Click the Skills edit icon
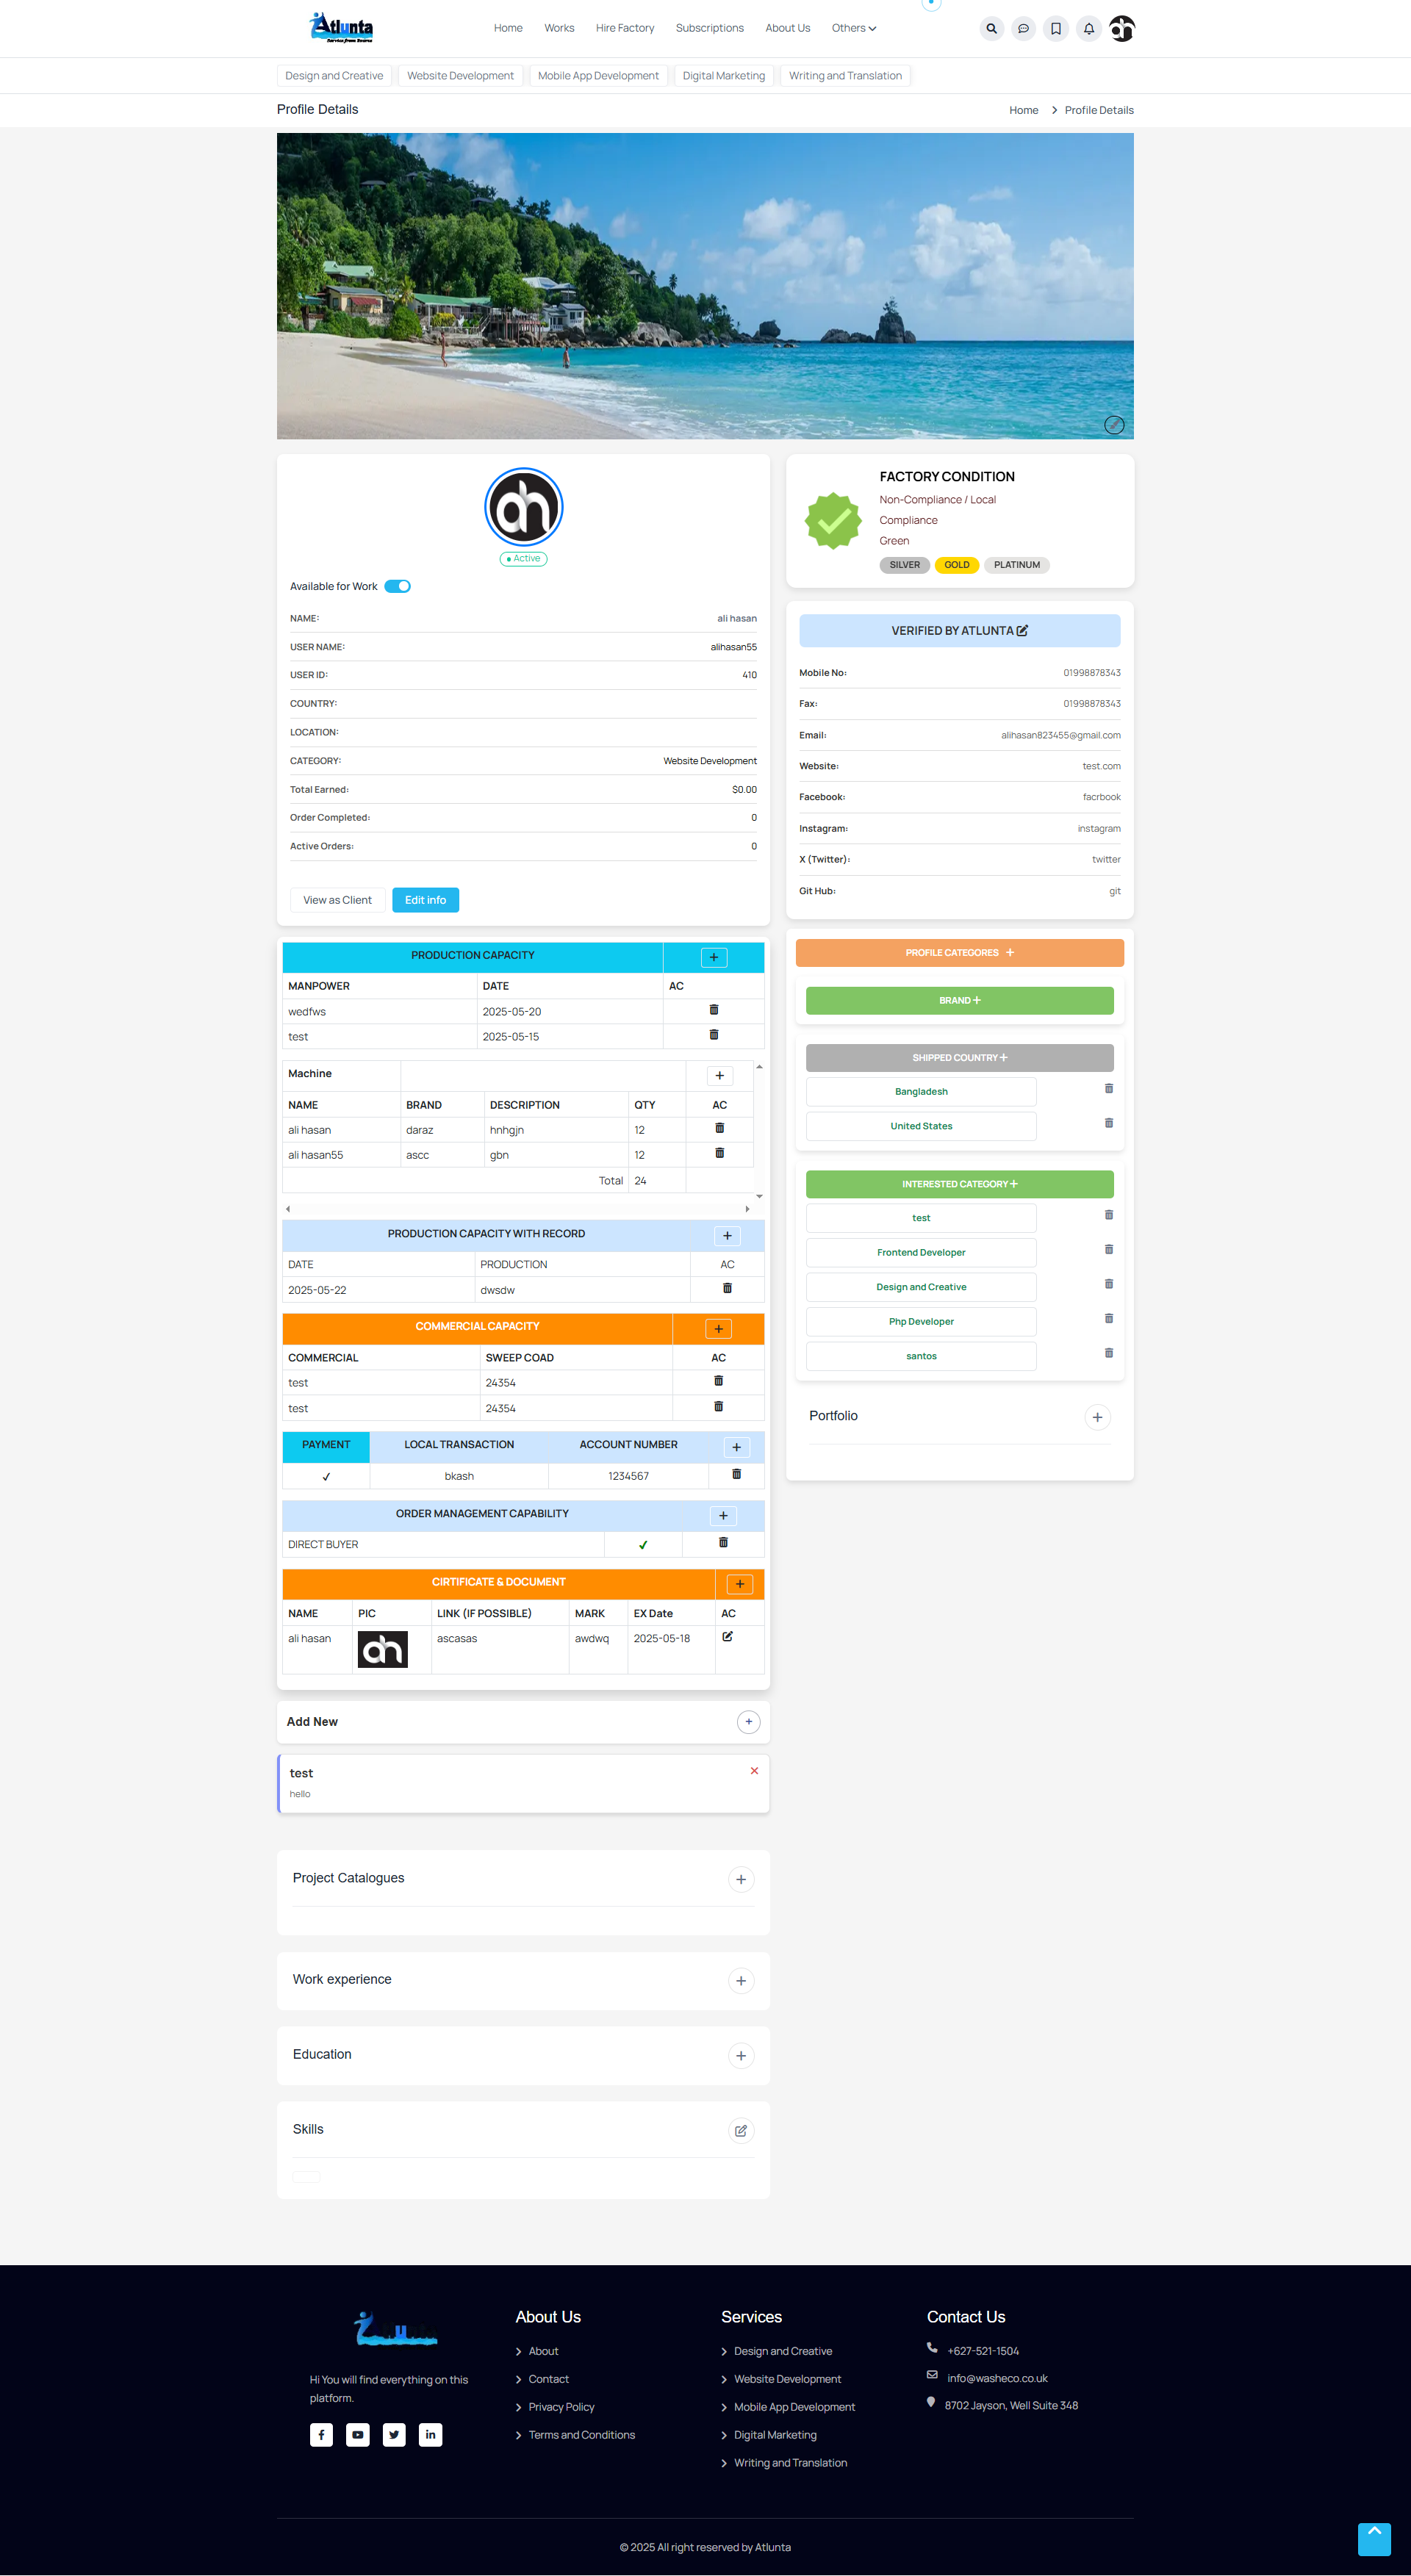This screenshot has width=1411, height=2576. 741,2130
